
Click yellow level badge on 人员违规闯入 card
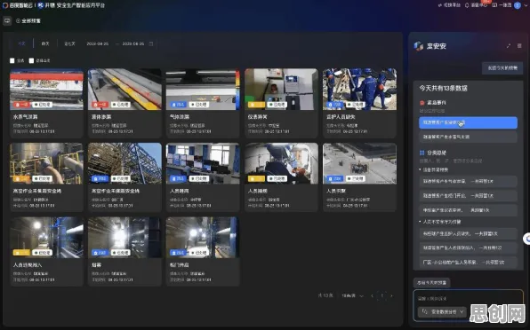pyautogui.click(x=21, y=253)
